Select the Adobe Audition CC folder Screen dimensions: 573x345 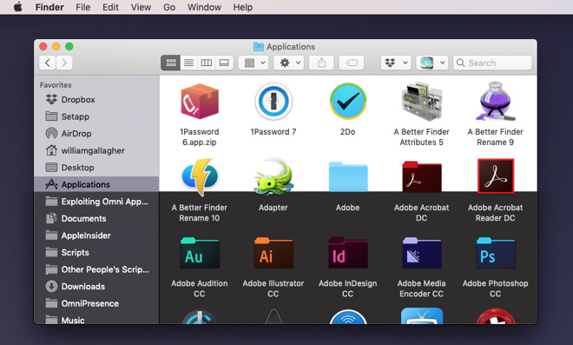tap(200, 253)
